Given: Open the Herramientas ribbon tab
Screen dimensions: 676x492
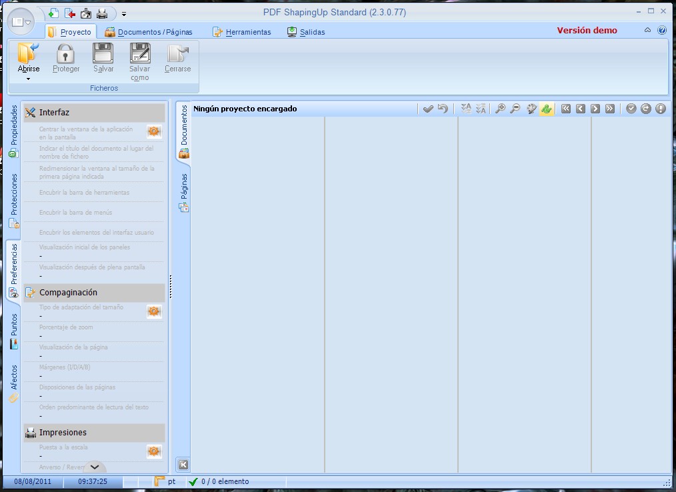Looking at the screenshot, I should [x=242, y=32].
